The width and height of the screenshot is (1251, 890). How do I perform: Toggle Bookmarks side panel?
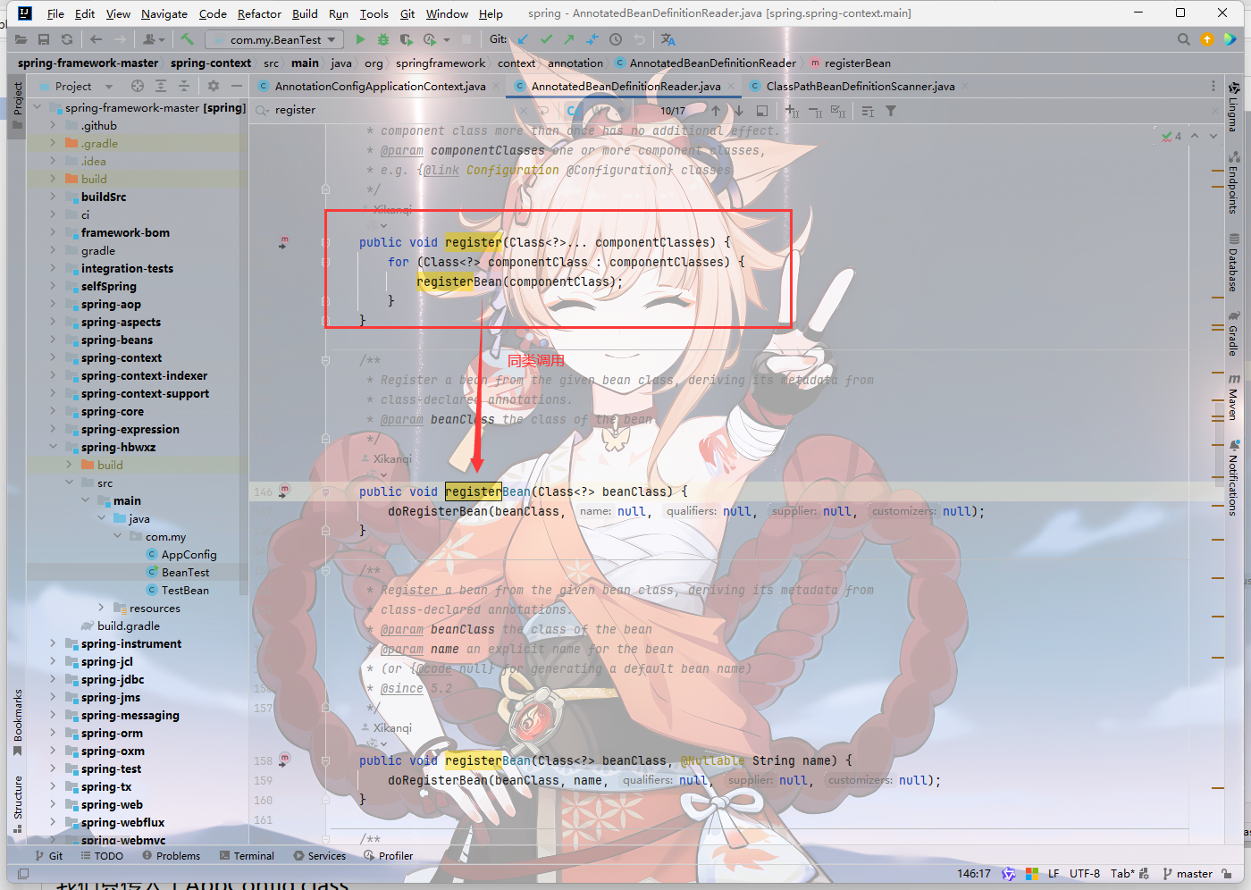18,722
